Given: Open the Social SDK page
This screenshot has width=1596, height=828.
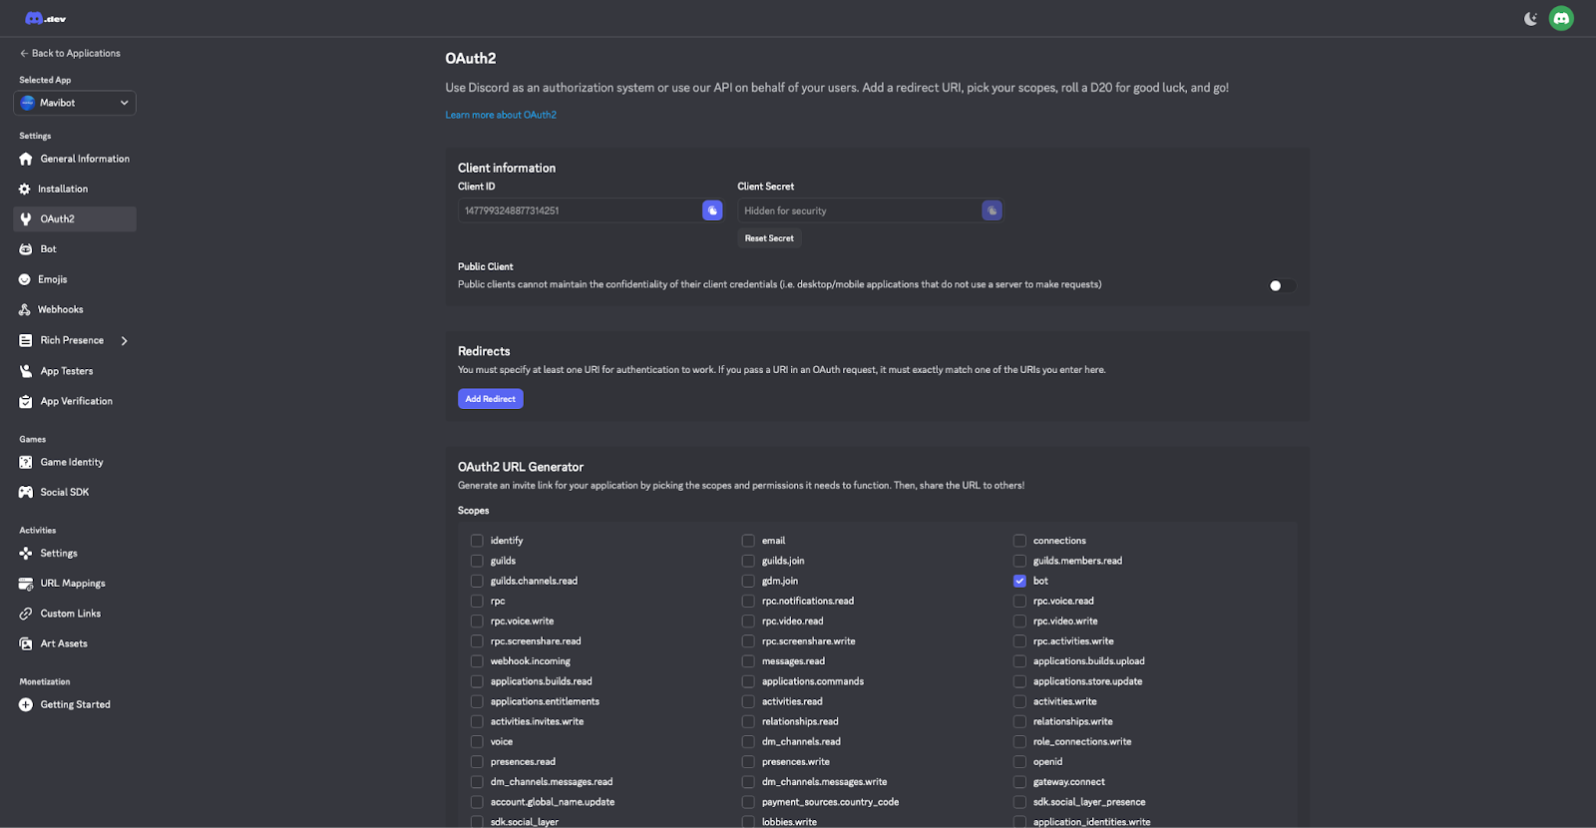Looking at the screenshot, I should [64, 493].
